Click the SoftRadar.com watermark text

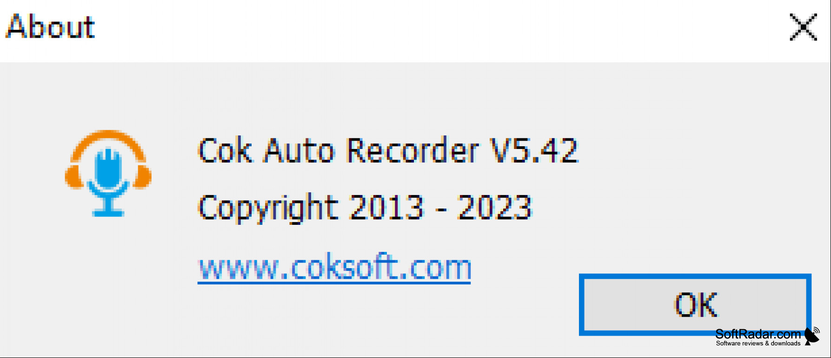pos(758,334)
